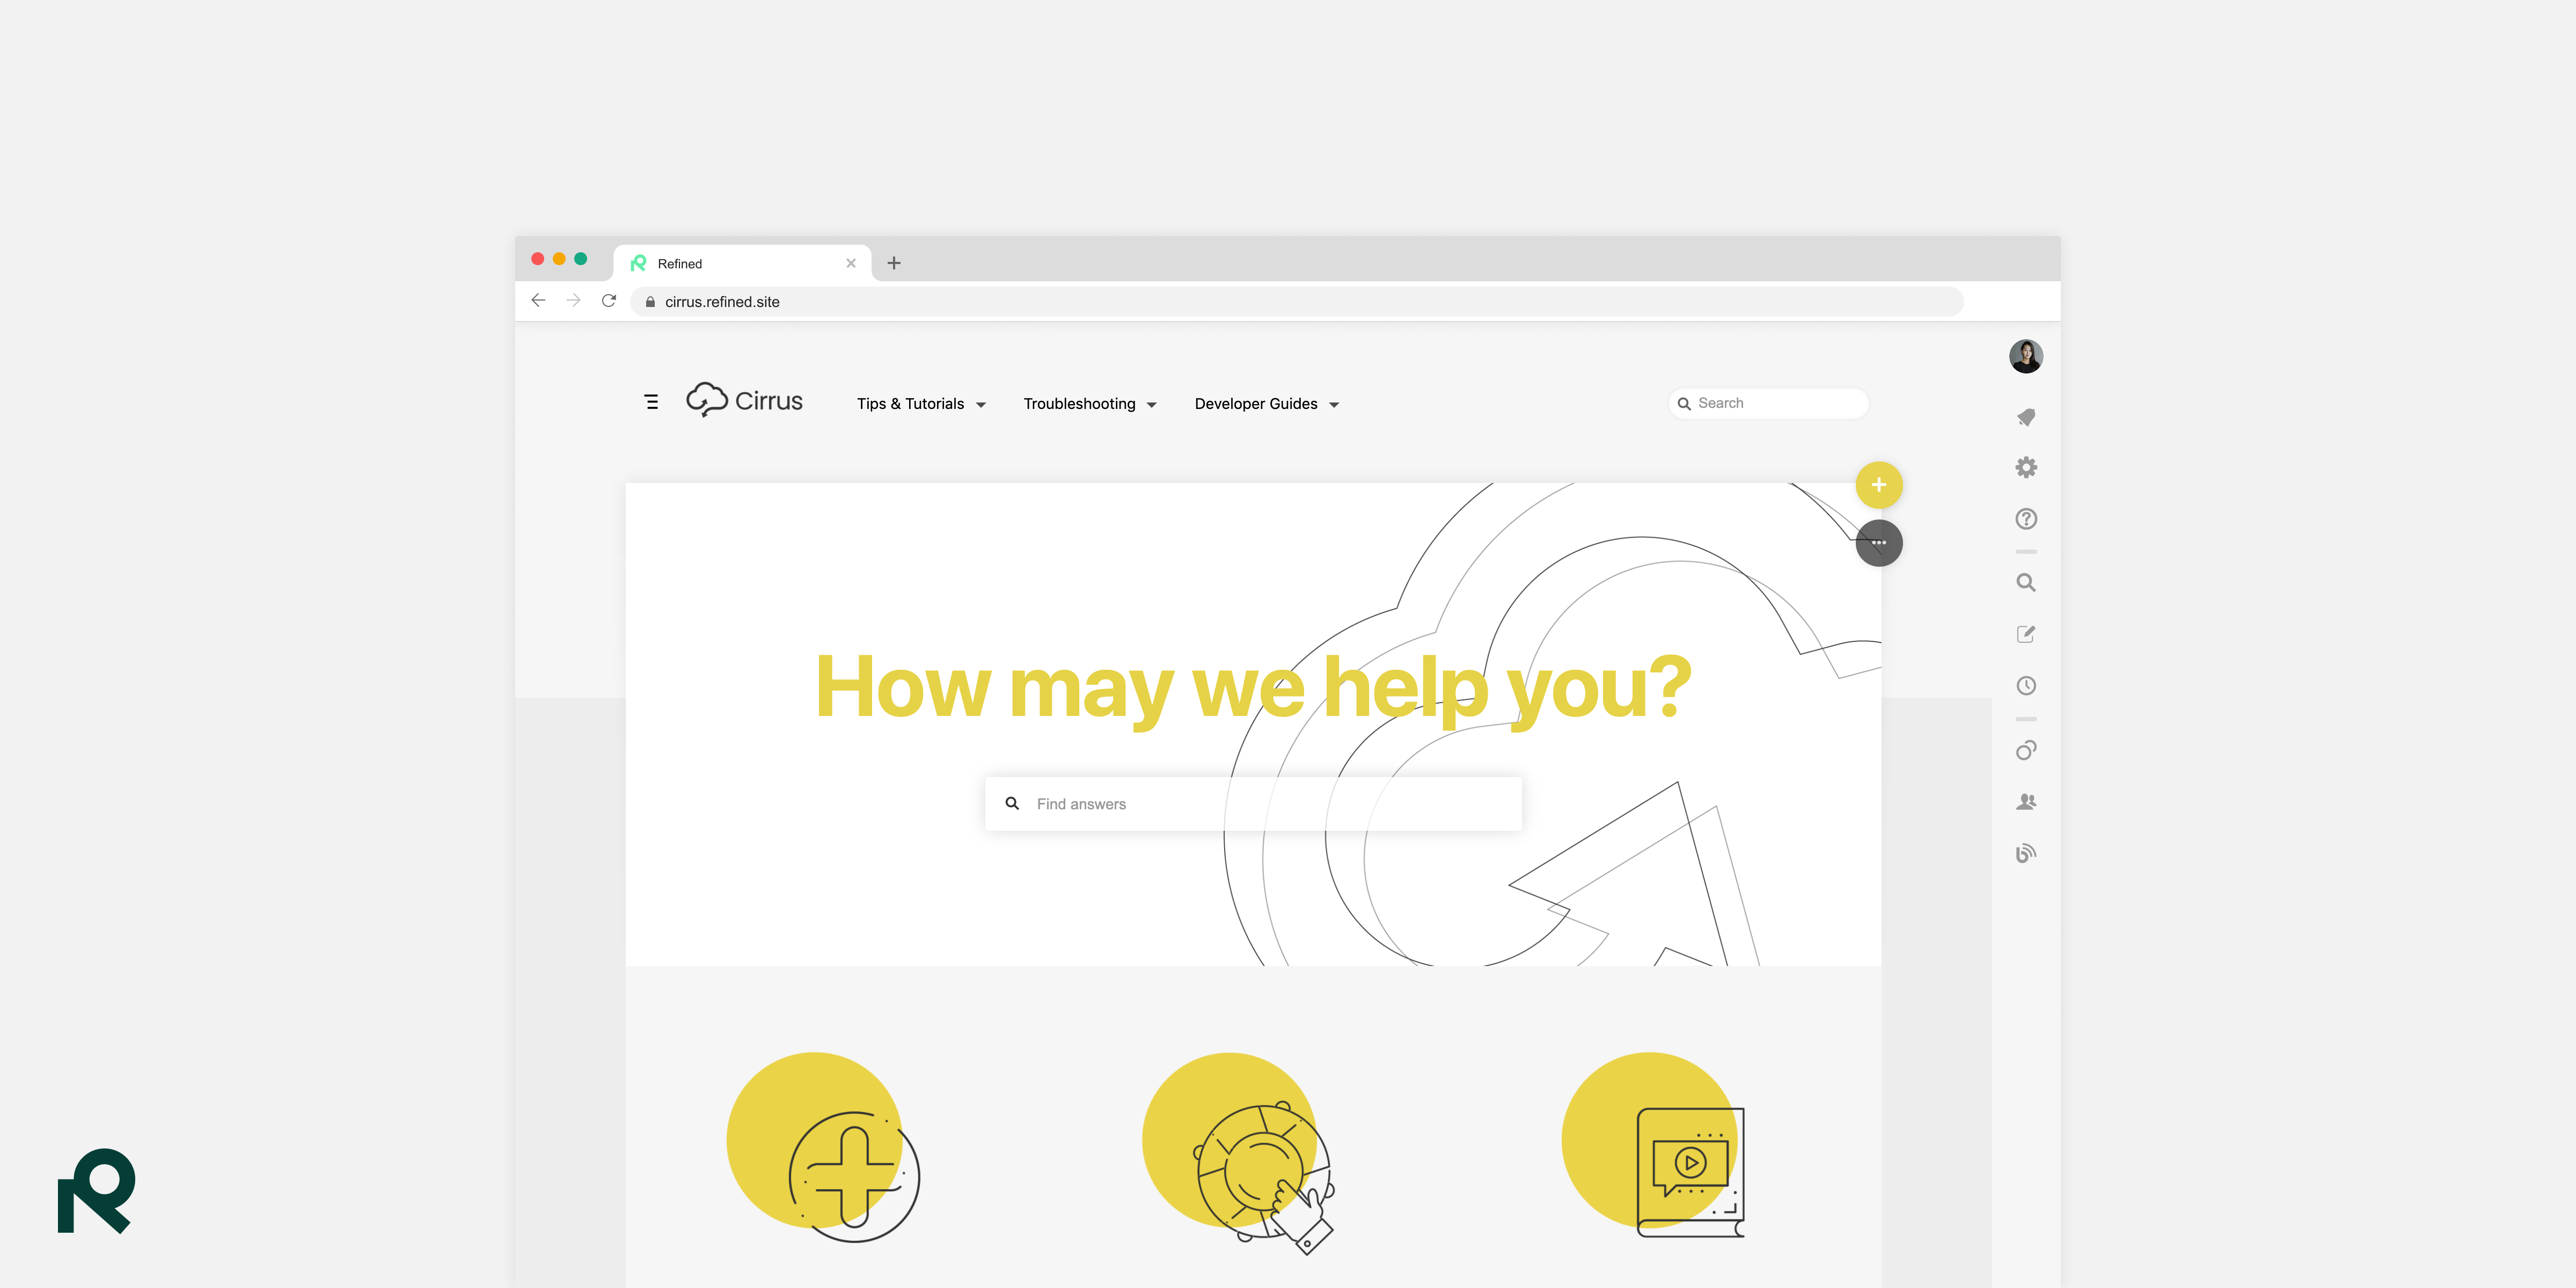The image size is (2576, 1288).
Task: Click the lock icon in address bar
Action: (650, 302)
